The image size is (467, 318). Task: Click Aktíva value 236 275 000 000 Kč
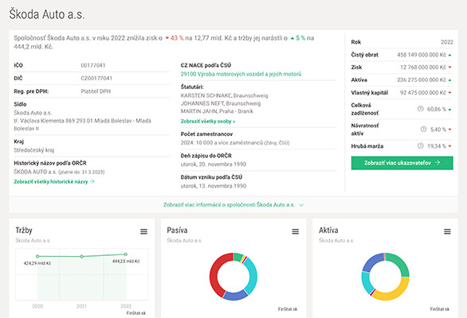pyautogui.click(x=422, y=80)
